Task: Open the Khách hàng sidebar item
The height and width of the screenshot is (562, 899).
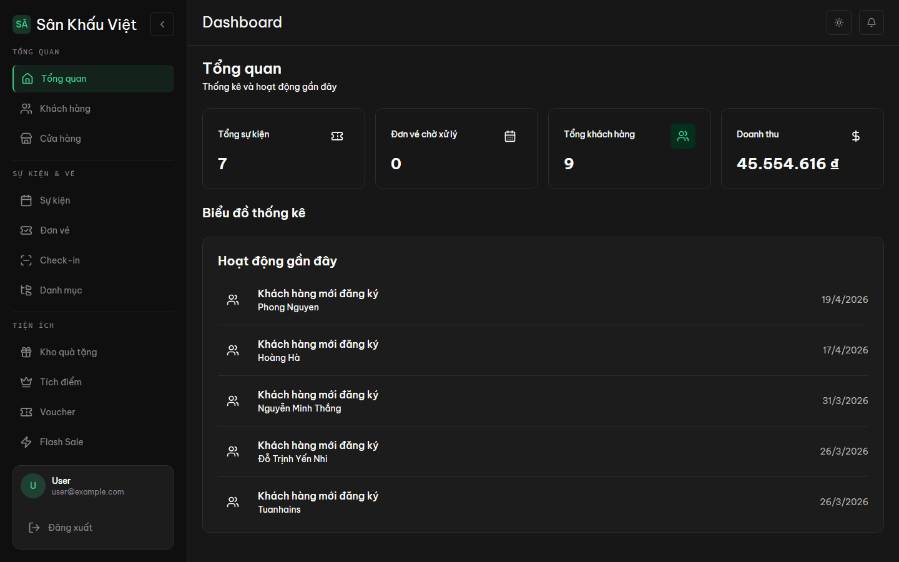Action: pyautogui.click(x=93, y=109)
